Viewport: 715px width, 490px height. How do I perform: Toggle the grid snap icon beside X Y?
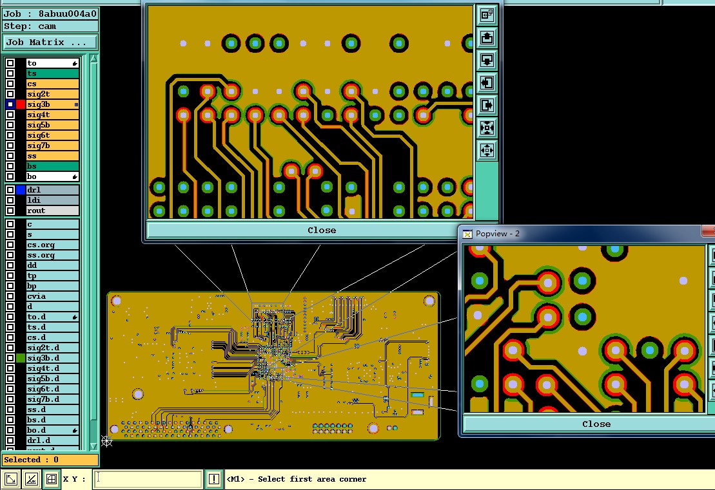pyautogui.click(x=51, y=479)
